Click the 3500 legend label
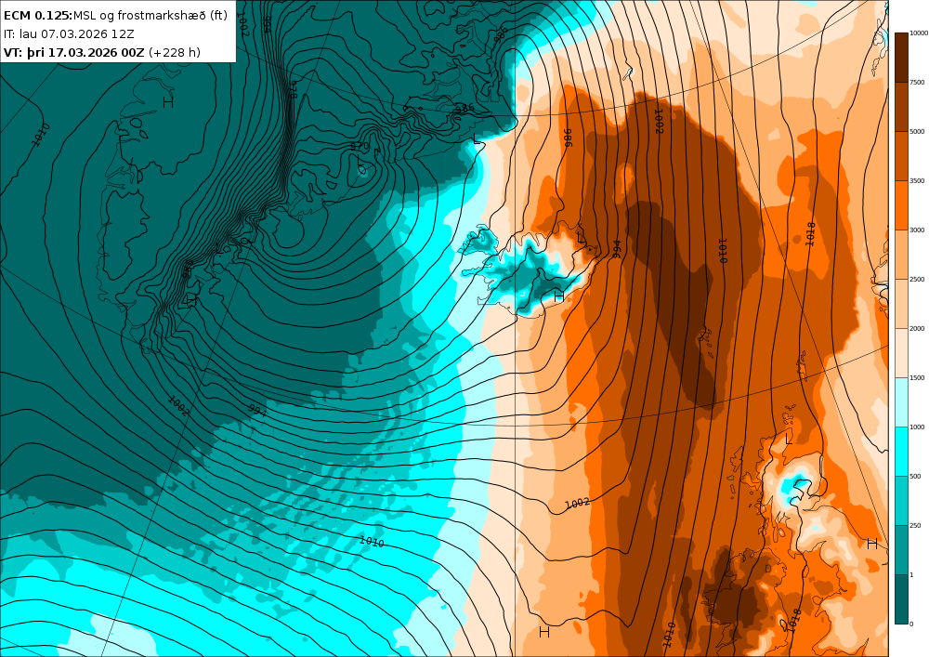Viewport: 929px width, 657px height. pyautogui.click(x=917, y=180)
